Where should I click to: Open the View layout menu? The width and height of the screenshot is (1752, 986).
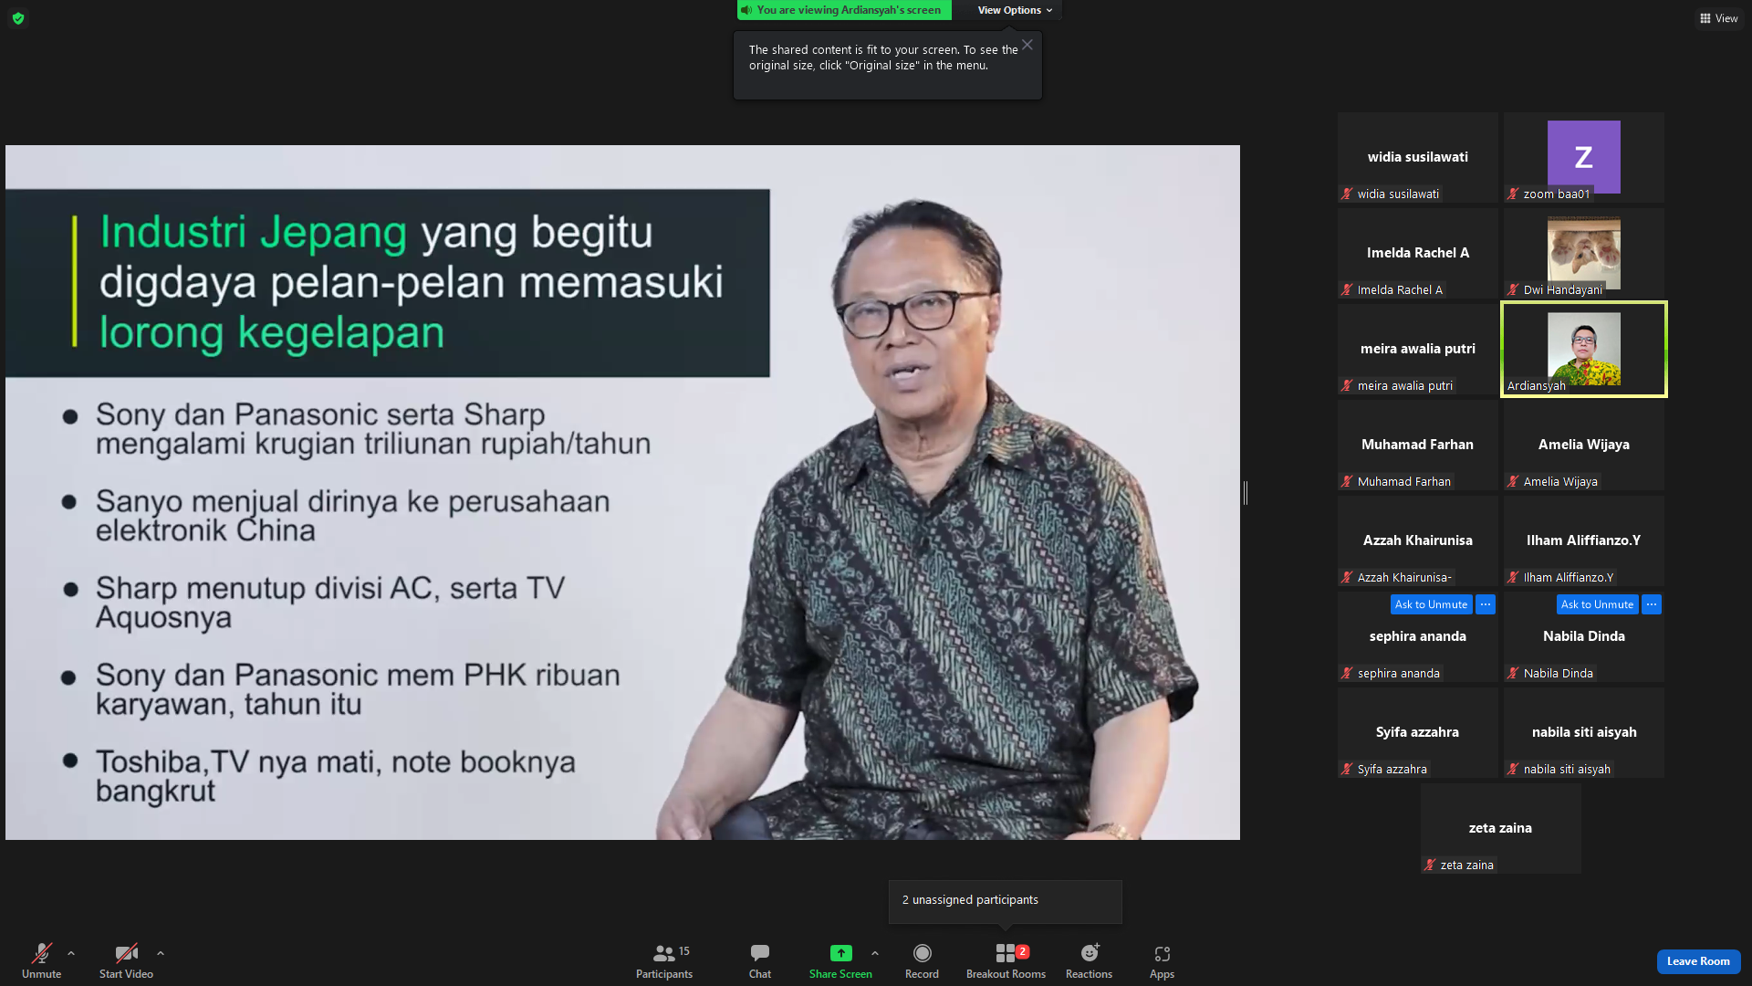1718,18
